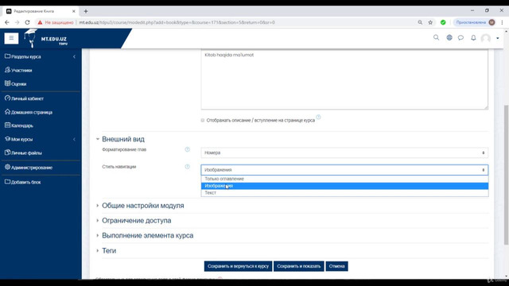Open the messages chat bubble icon
This screenshot has width=509, height=286.
pos(460,38)
